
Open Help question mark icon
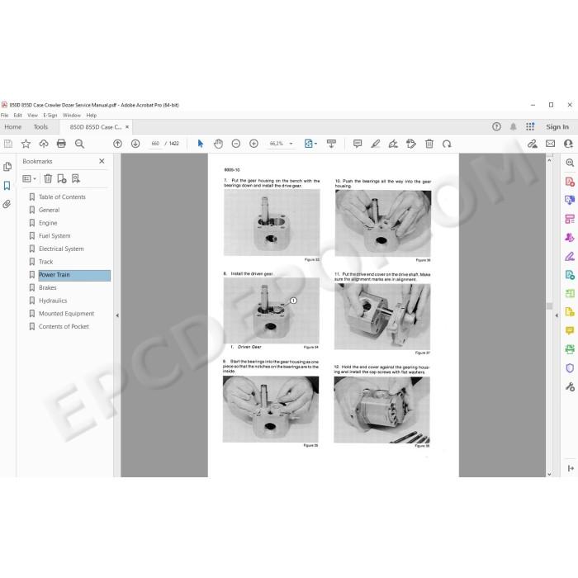496,127
